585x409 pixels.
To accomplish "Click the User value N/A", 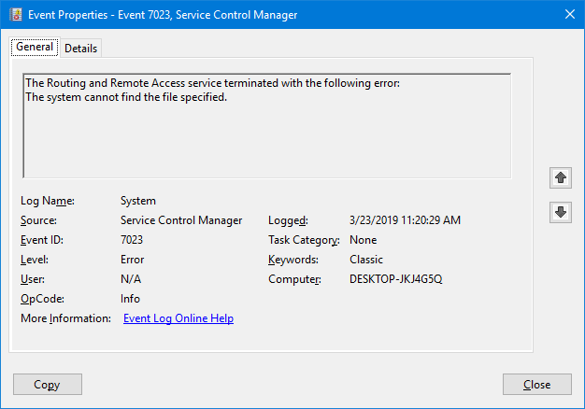I will tap(130, 279).
